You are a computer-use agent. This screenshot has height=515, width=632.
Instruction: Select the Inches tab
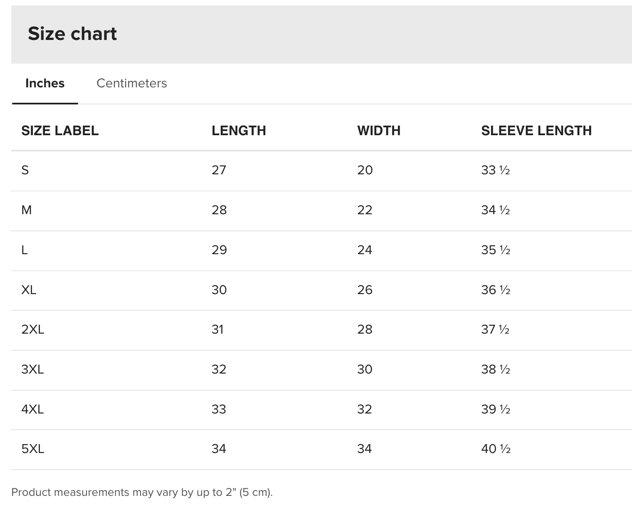click(x=45, y=83)
